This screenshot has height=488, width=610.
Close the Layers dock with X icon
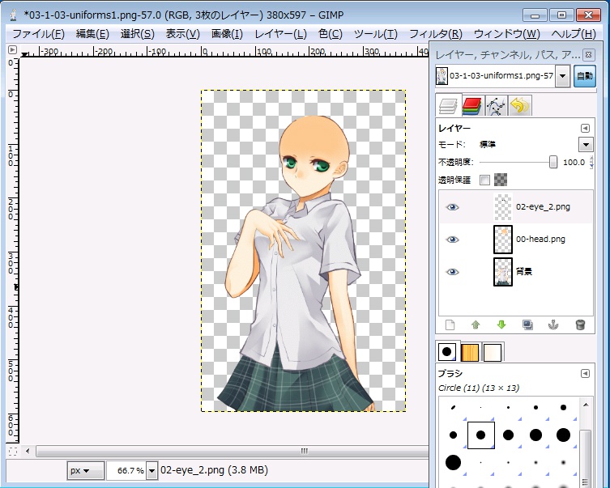[x=589, y=55]
